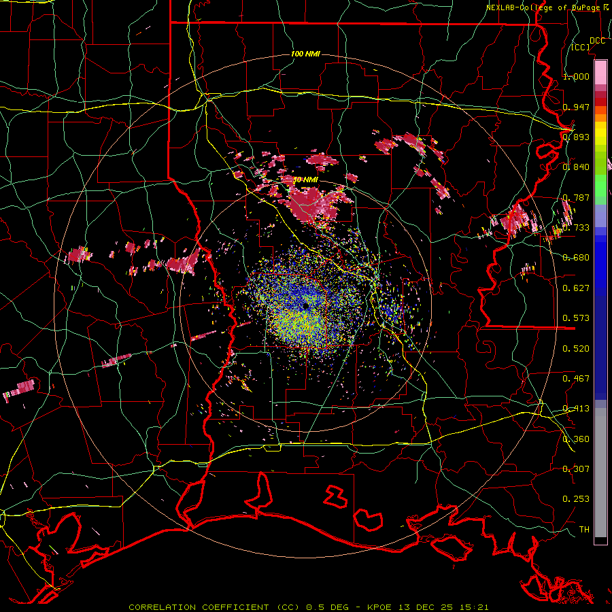This screenshot has height=612, width=612.
Task: Click the 0.467 scale value
Action: click(576, 379)
